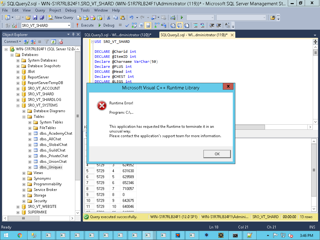
Task: Click the Uncomment selected lines icon
Action: click(202, 25)
